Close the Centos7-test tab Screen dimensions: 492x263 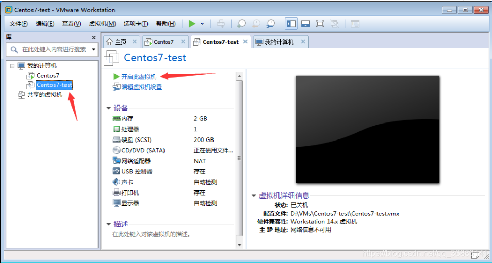[245, 41]
